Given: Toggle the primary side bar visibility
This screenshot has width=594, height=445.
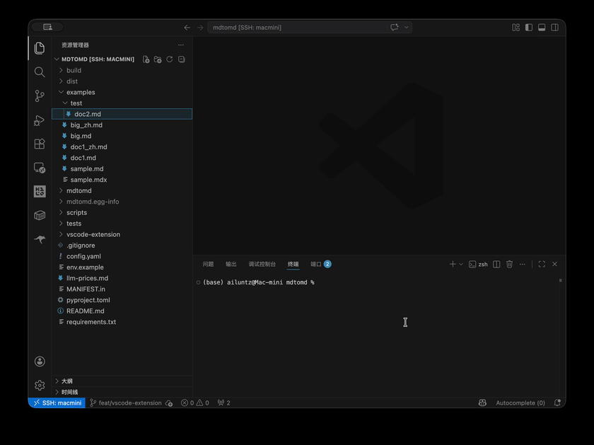Looking at the screenshot, I should [x=529, y=28].
